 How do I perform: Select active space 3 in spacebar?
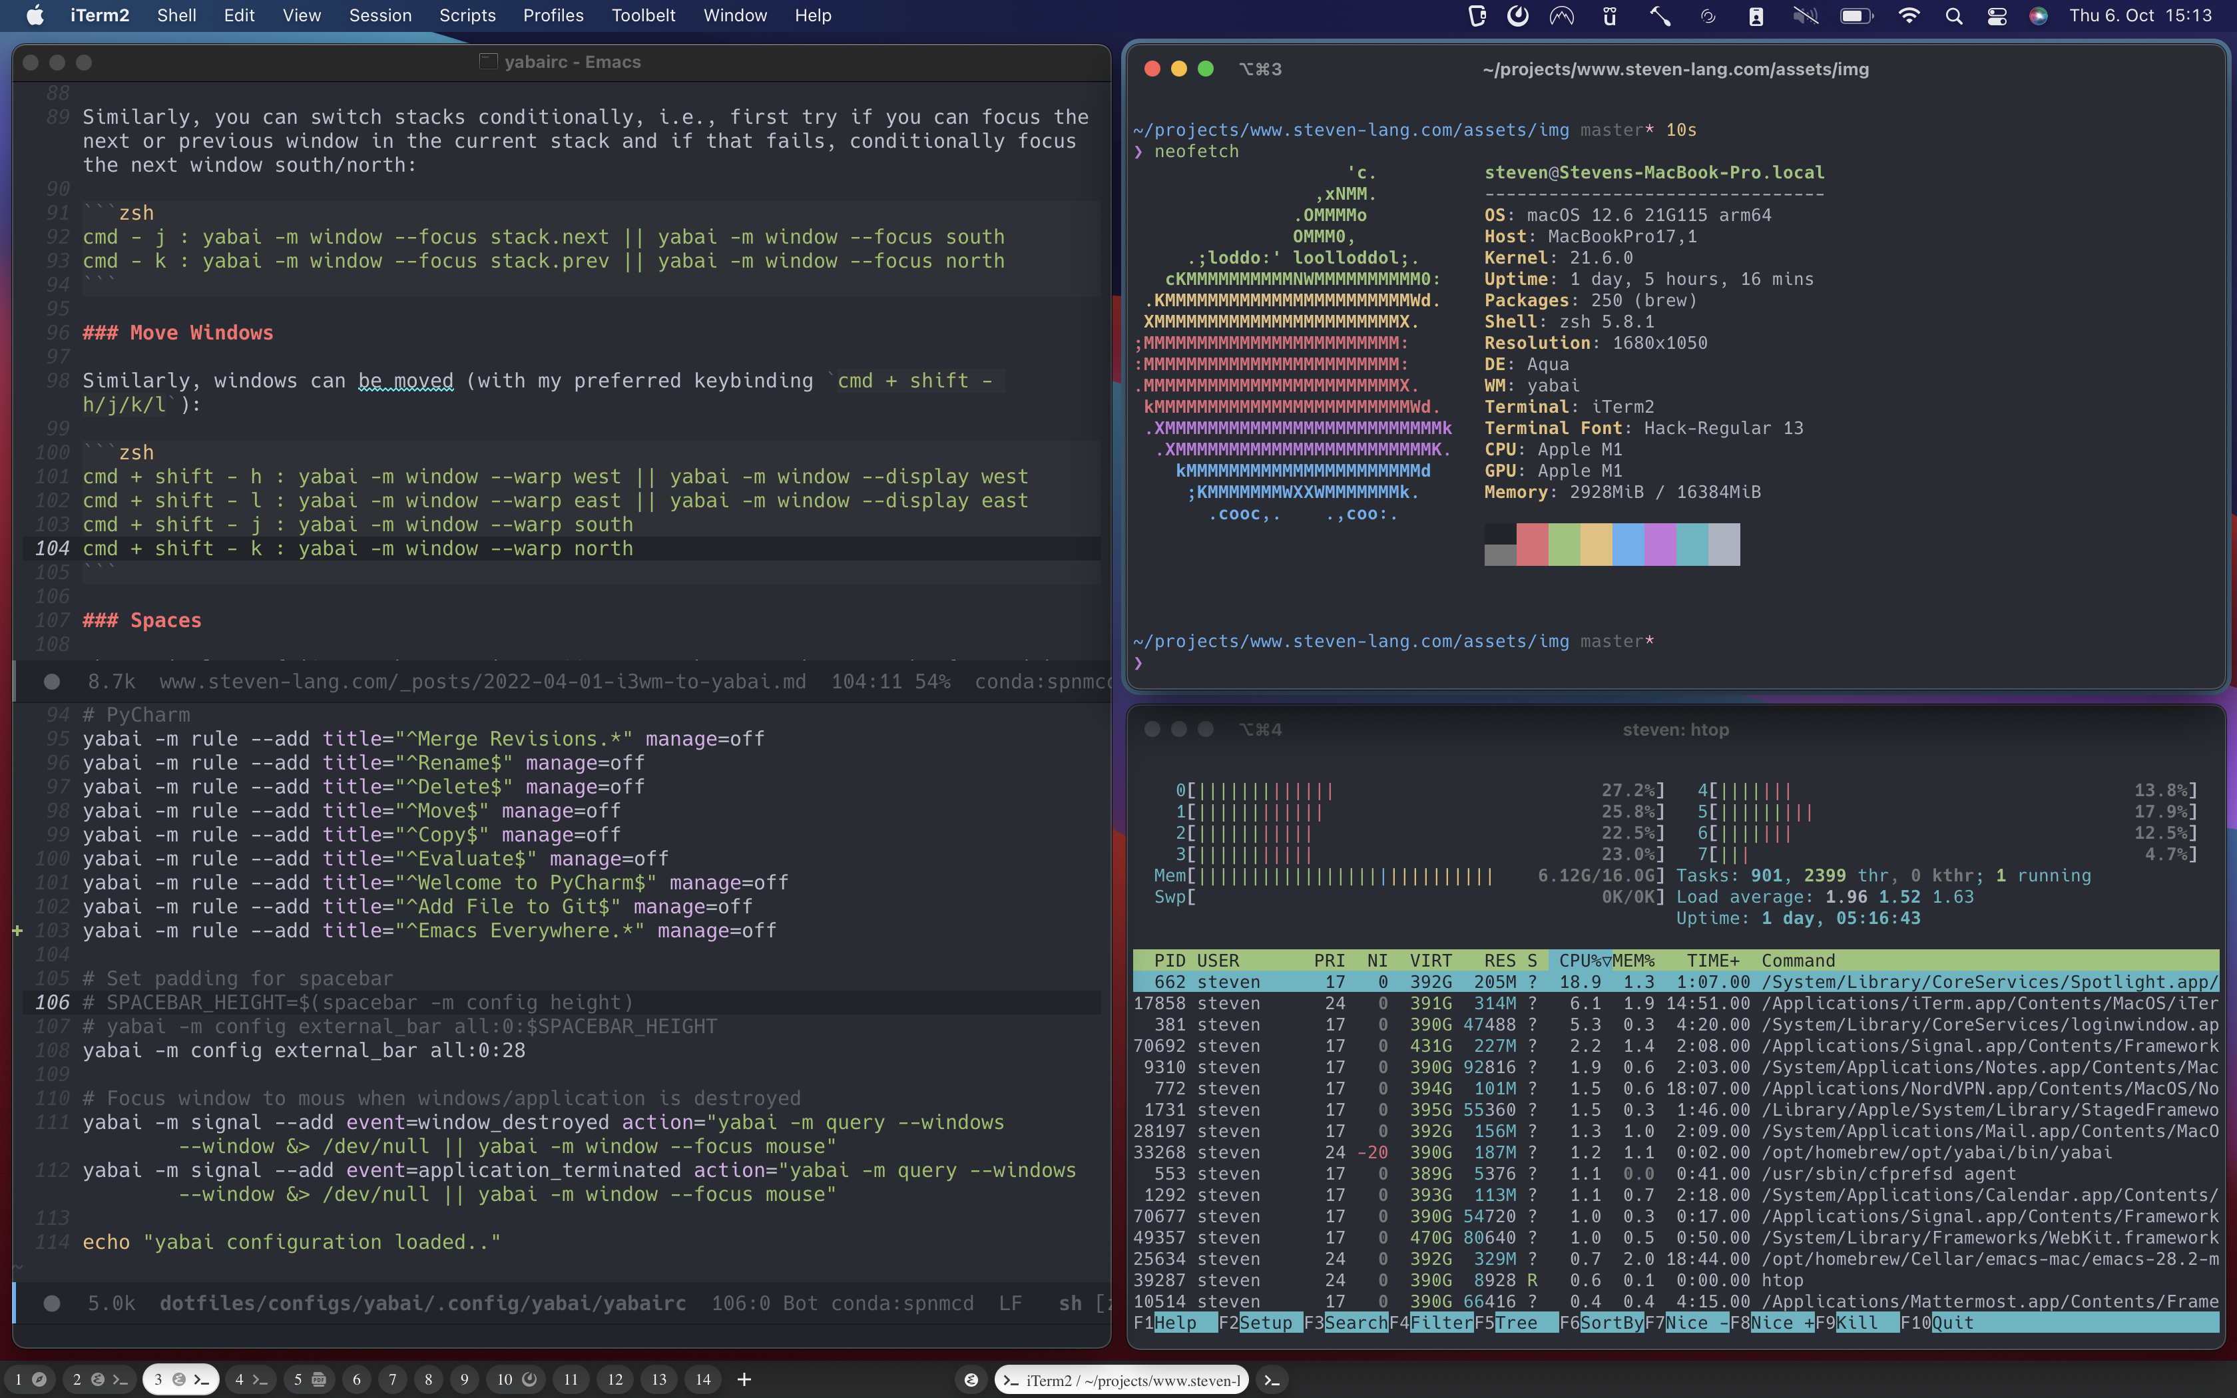point(180,1379)
